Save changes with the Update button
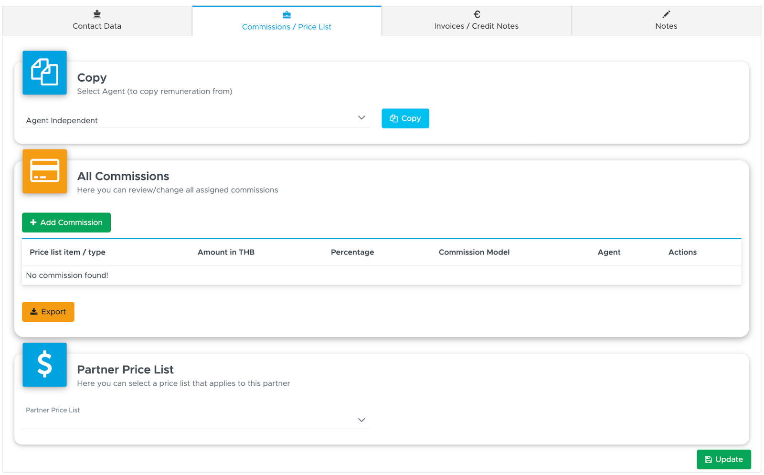The height and width of the screenshot is (475, 764). 723,459
